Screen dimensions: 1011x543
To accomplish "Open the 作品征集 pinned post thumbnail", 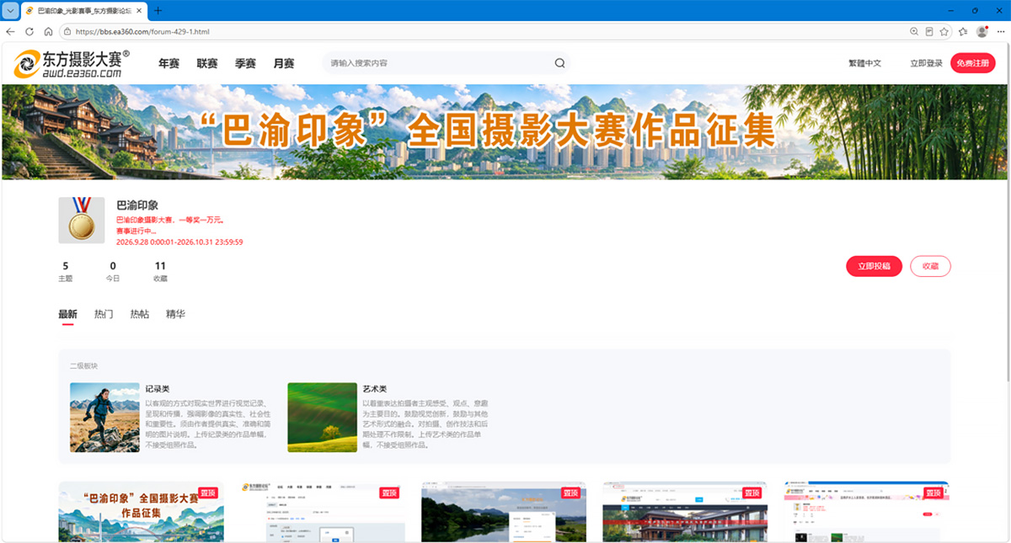I will 140,512.
